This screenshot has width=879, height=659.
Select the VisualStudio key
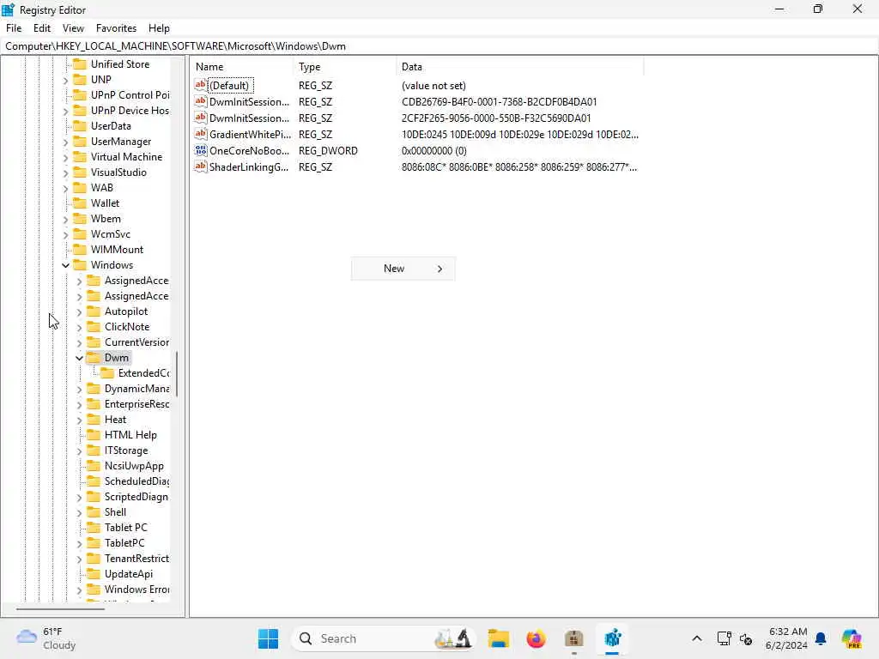(118, 172)
